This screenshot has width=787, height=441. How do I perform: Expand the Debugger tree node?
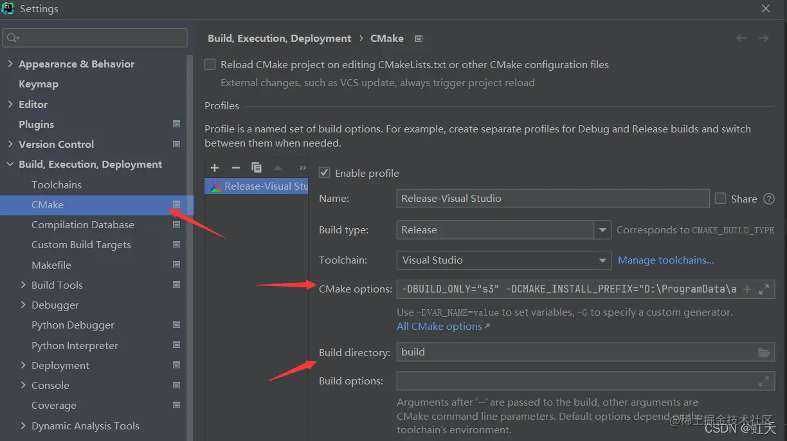coord(23,305)
